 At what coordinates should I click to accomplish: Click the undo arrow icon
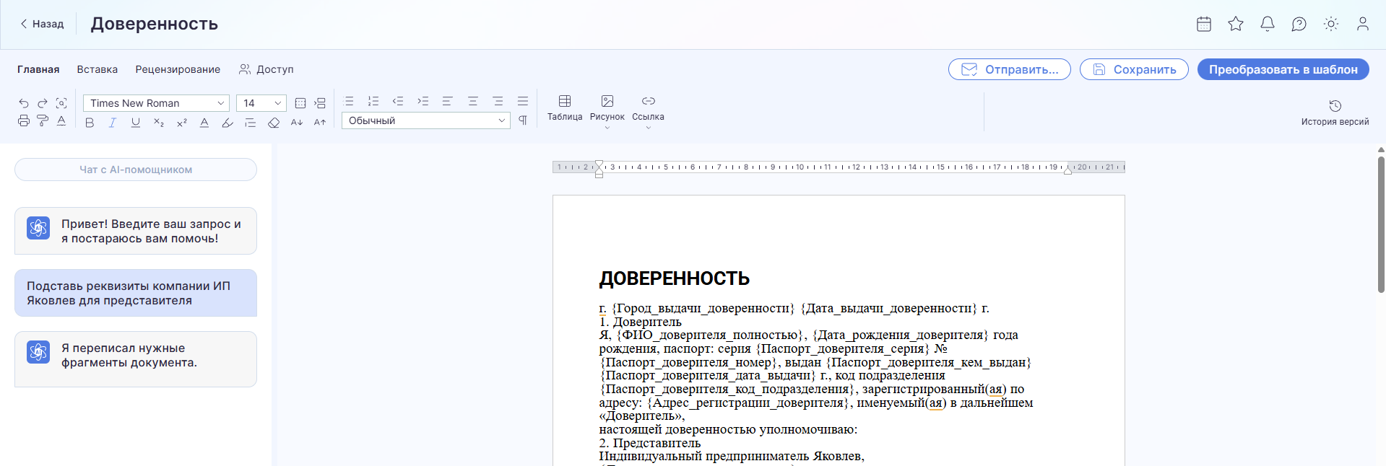pos(24,103)
